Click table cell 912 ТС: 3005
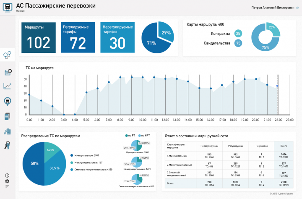 [235, 156]
